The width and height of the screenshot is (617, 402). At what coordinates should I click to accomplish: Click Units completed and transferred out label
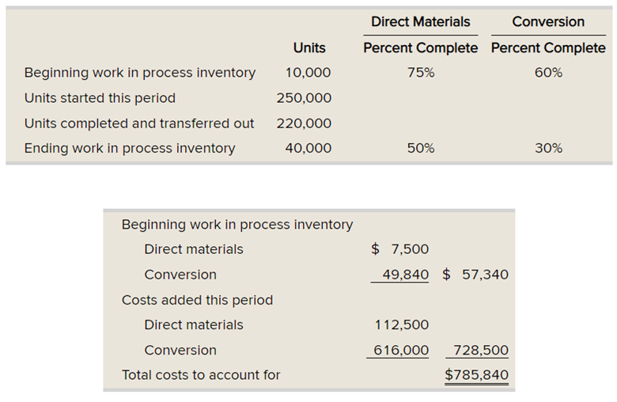tap(139, 123)
